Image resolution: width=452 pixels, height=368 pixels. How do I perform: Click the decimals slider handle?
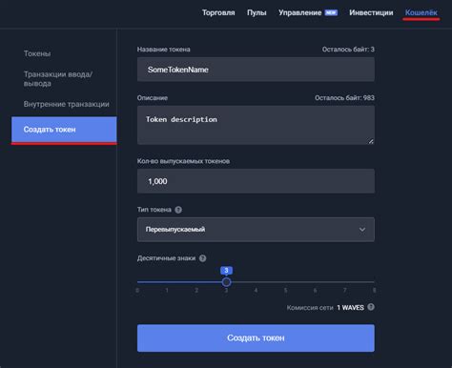[226, 282]
